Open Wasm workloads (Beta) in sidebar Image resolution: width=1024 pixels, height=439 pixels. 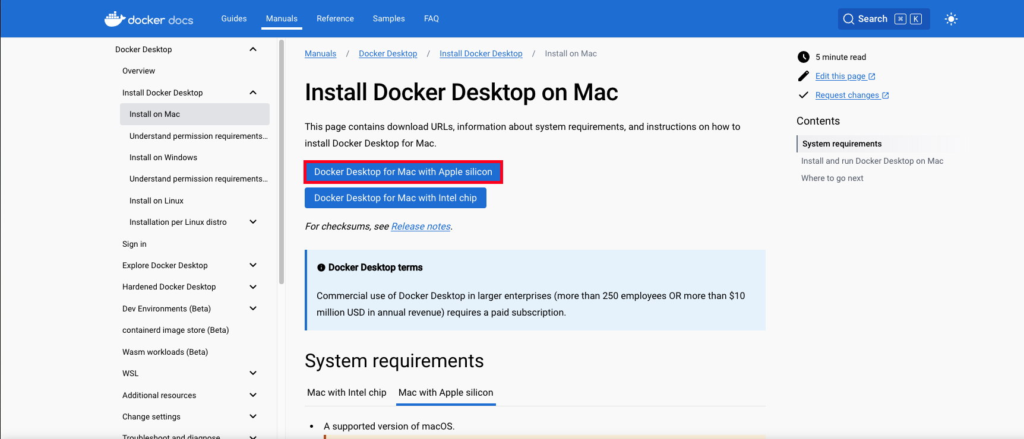(165, 352)
